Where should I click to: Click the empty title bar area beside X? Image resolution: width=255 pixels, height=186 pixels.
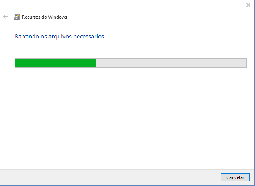tap(146, 5)
